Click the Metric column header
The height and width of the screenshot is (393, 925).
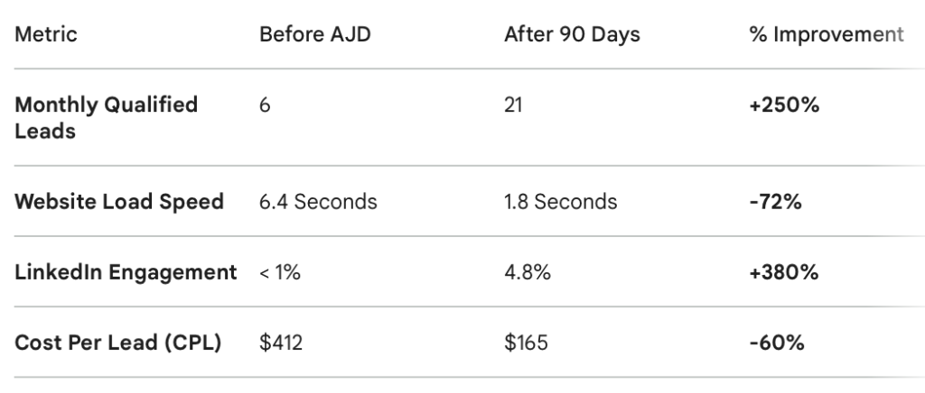pos(46,35)
